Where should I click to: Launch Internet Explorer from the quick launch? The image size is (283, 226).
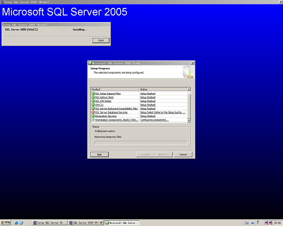pyautogui.click(x=16, y=223)
